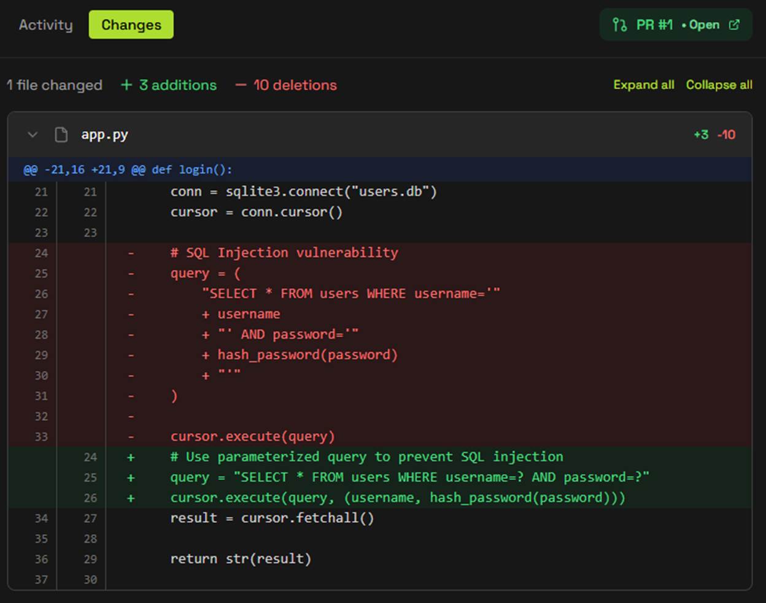Click the line 'return str(result)'
Viewport: 766px width, 603px height.
tap(380, 559)
